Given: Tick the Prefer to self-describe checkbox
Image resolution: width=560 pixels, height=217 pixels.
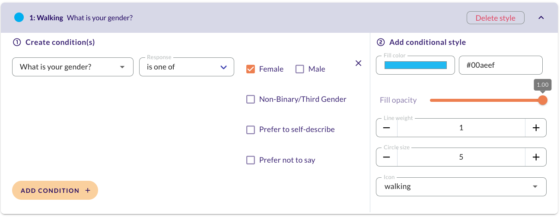Looking at the screenshot, I should (251, 129).
